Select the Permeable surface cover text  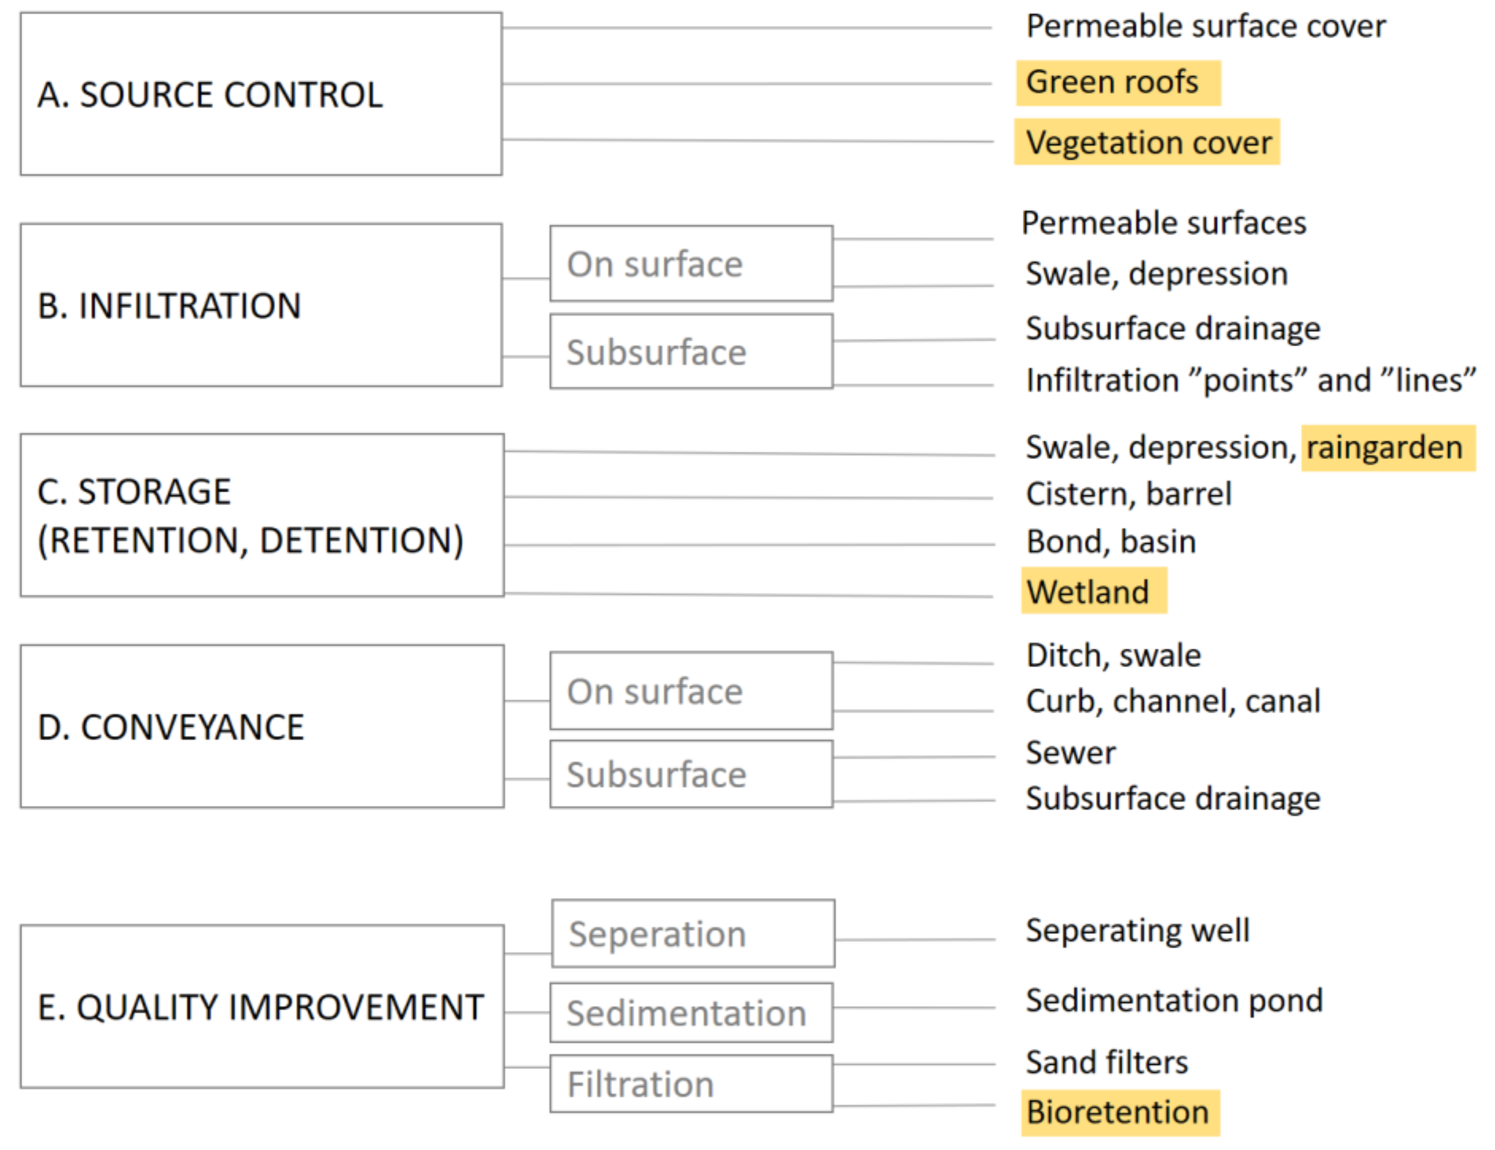[1206, 26]
